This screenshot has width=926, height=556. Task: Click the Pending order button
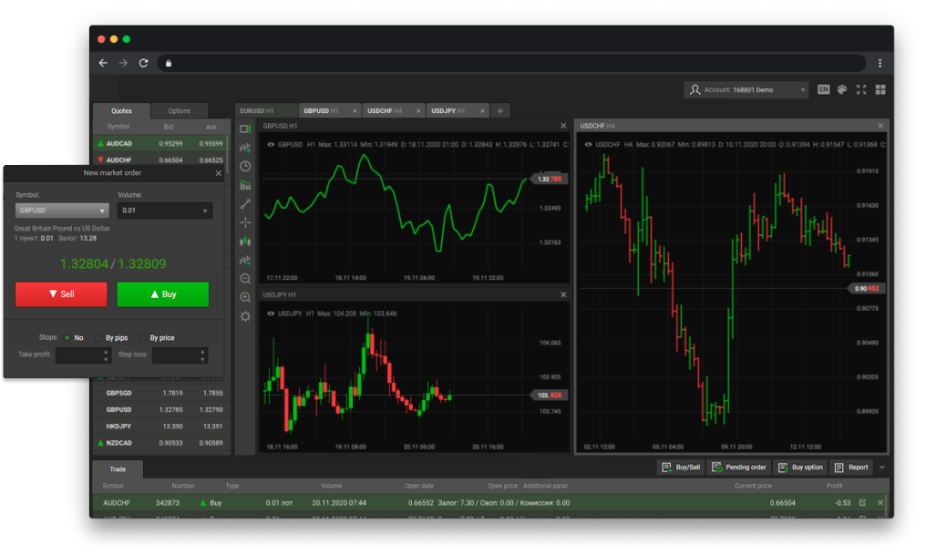[x=738, y=468]
